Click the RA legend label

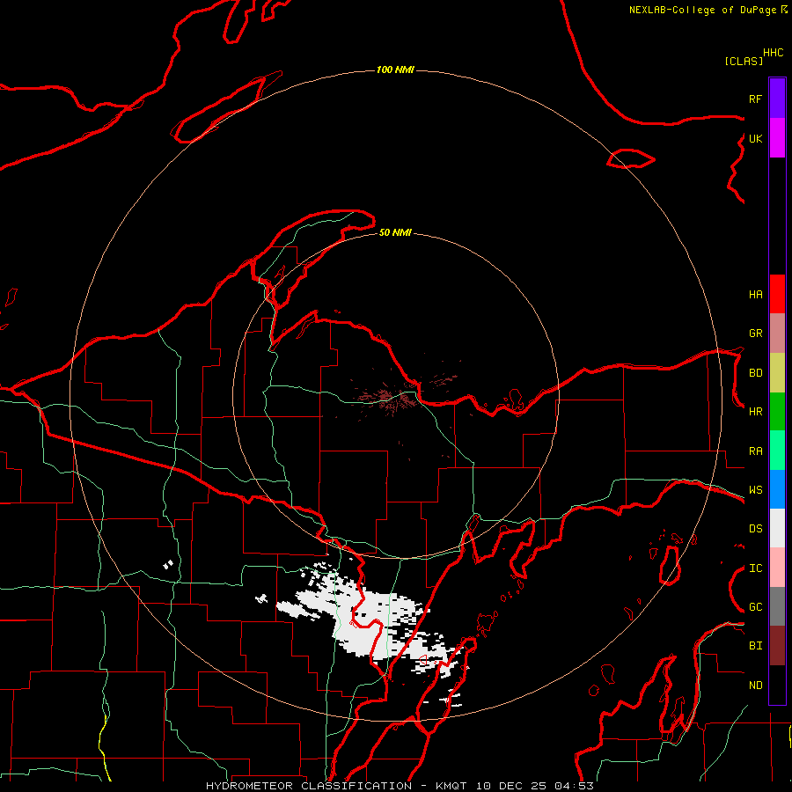pos(755,451)
